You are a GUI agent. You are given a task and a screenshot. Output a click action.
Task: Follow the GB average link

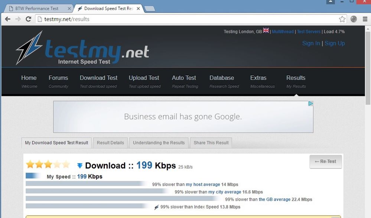point(274,199)
